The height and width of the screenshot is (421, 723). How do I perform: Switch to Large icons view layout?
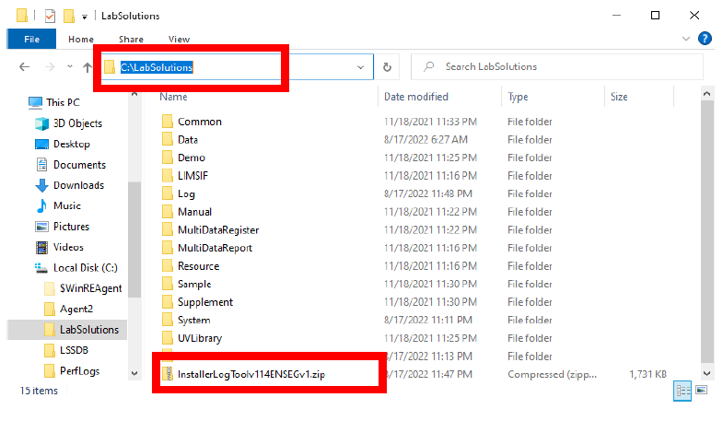pyautogui.click(x=701, y=391)
